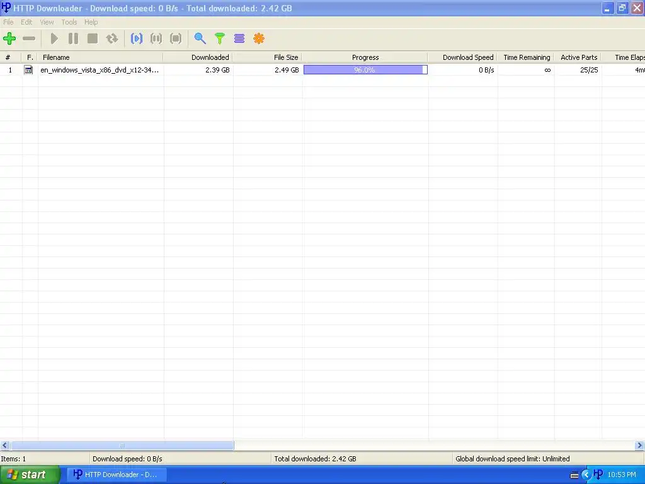Click the horizontal scrollbar thumb

[122, 446]
